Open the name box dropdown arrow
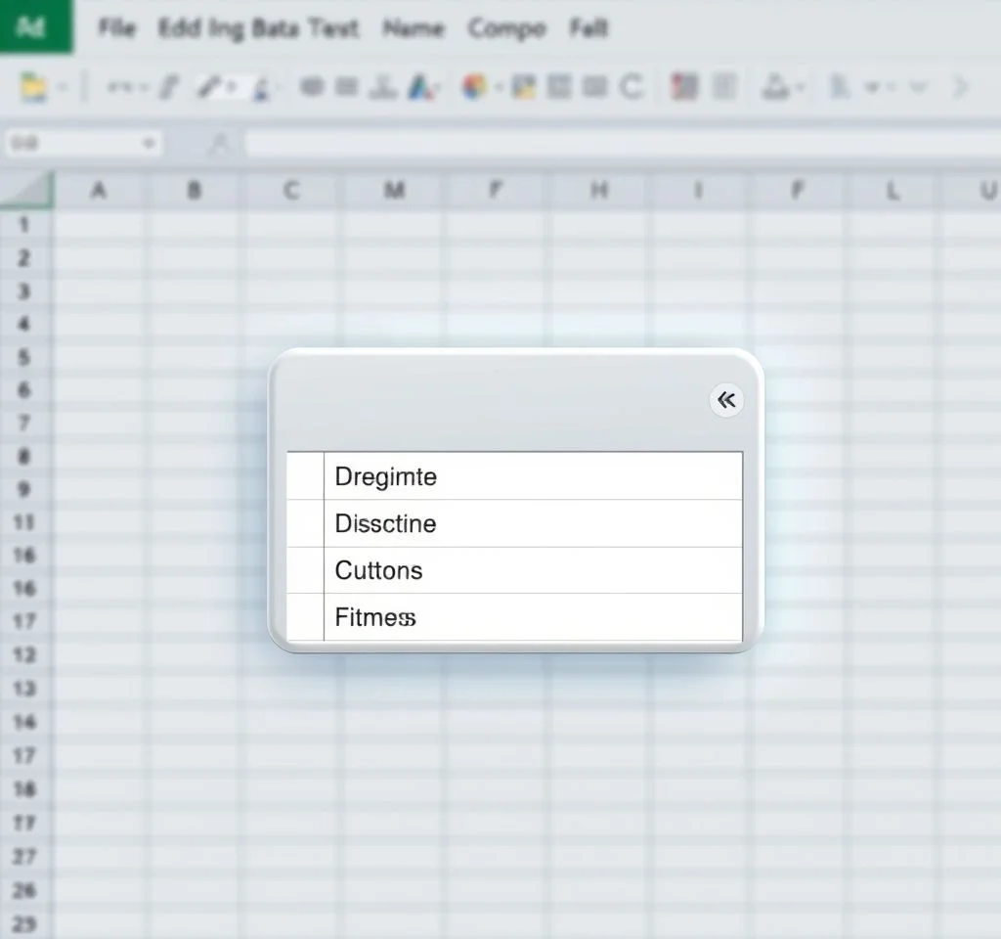This screenshot has width=1001, height=939. [x=149, y=145]
